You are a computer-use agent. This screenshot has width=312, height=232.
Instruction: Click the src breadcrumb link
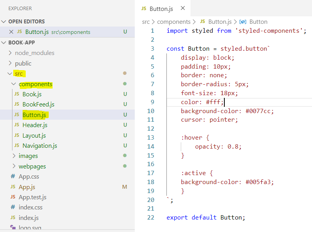[x=146, y=21]
